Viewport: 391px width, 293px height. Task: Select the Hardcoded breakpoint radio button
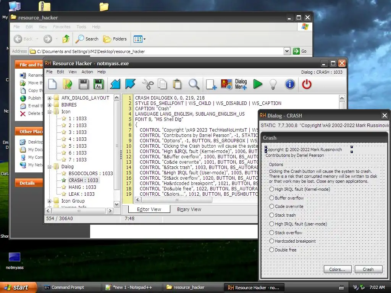271,241
